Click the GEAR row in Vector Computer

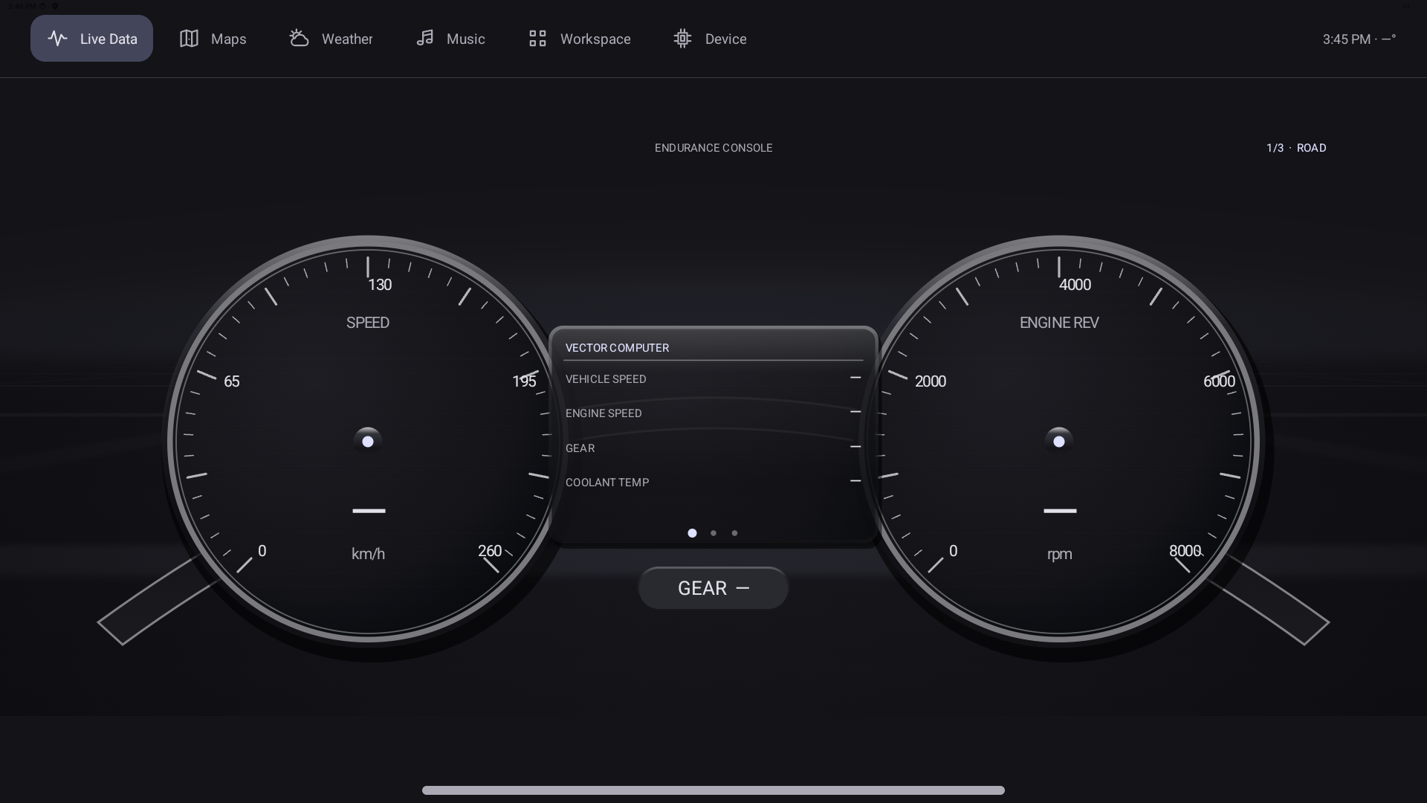click(713, 448)
